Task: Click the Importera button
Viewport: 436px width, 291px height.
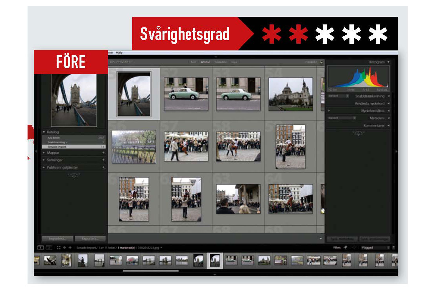Action: coord(58,239)
